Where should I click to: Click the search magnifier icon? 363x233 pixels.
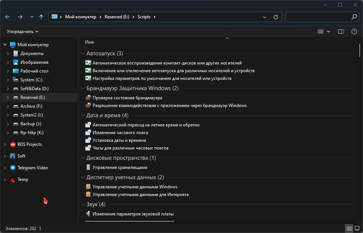point(354,17)
